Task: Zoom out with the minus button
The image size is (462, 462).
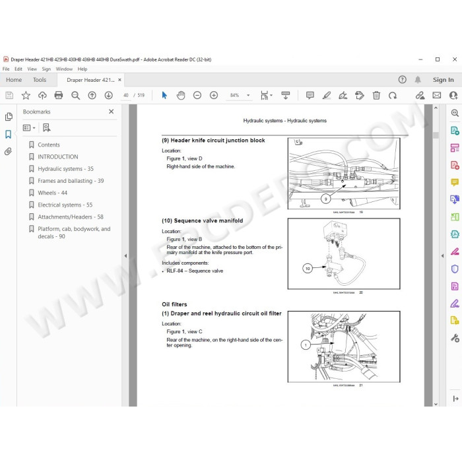Action: tap(197, 95)
